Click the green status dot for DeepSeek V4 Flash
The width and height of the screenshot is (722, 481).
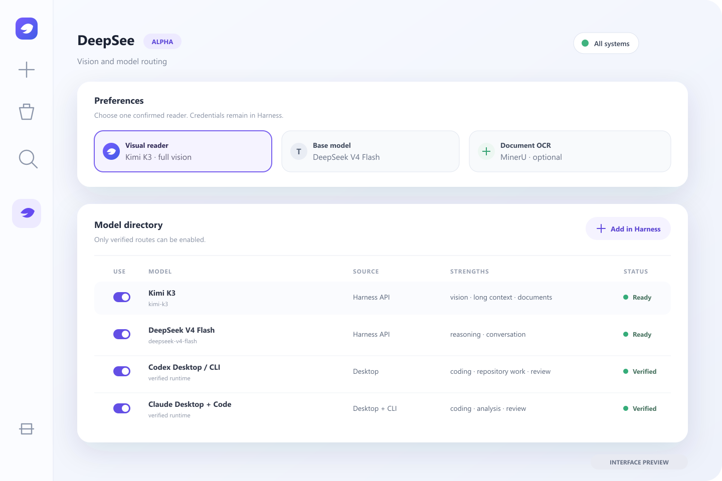626,334
